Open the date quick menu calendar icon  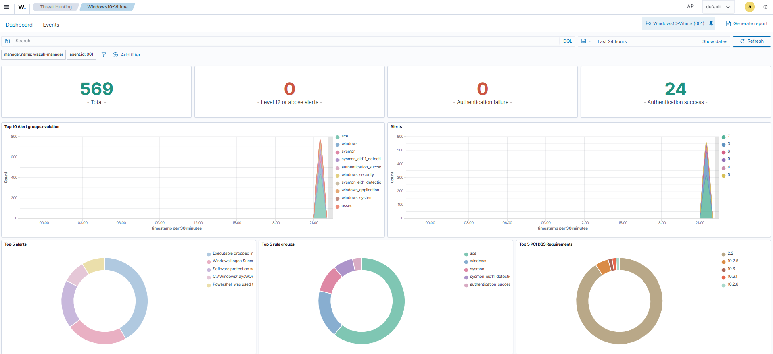pos(586,41)
